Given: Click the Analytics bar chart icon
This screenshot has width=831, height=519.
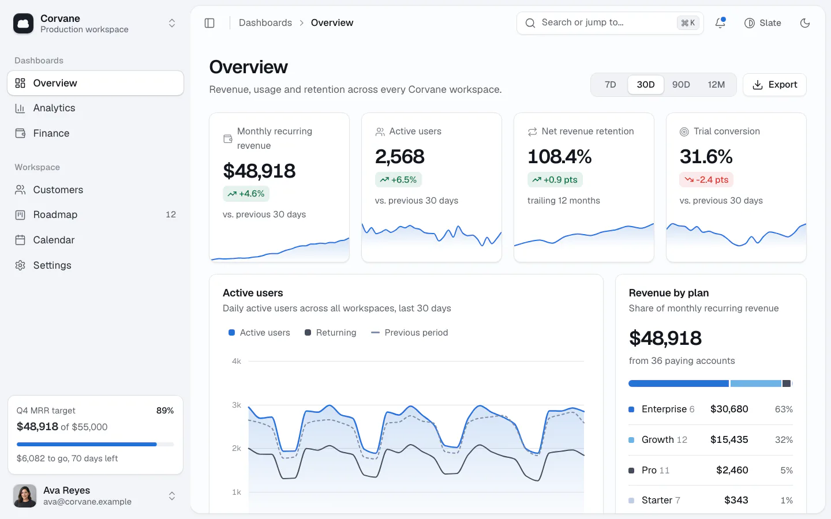Looking at the screenshot, I should 20,108.
